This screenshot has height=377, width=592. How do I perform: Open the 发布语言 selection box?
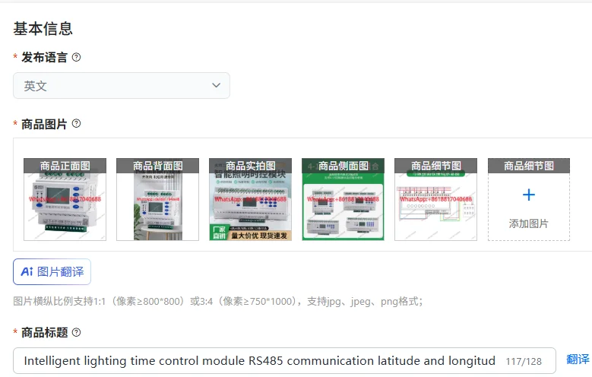(122, 86)
